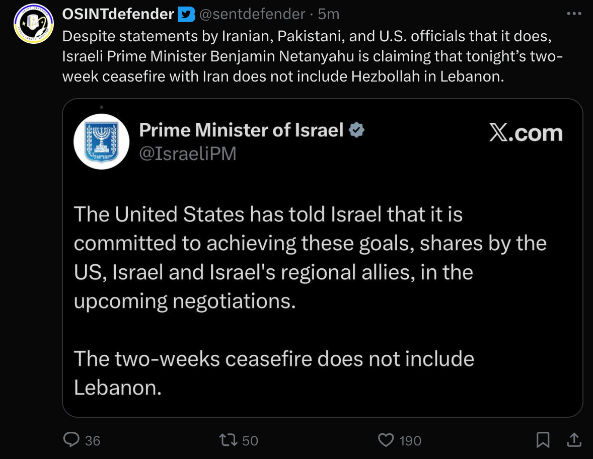Click the Israeli PM emblem avatar
This screenshot has width=593, height=459.
[x=102, y=141]
